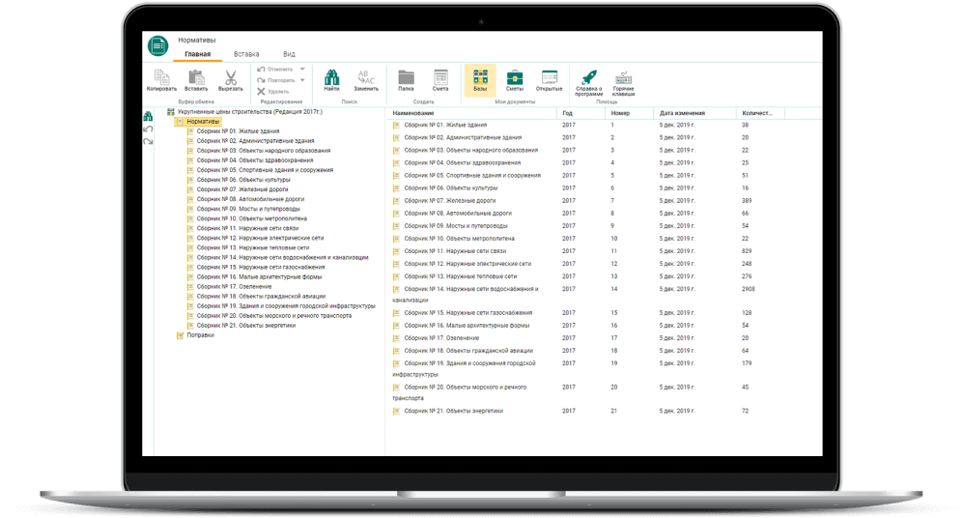Click folder icon of tree item Сборник № 09
963x518 pixels.
[x=190, y=209]
